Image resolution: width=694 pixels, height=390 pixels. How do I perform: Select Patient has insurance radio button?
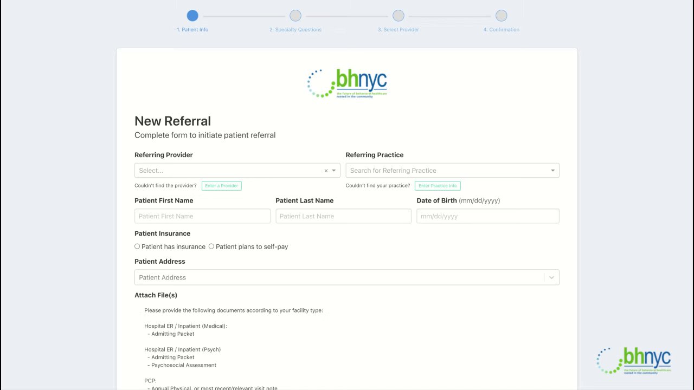(137, 246)
